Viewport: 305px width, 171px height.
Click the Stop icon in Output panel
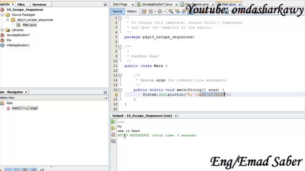click(x=113, y=134)
